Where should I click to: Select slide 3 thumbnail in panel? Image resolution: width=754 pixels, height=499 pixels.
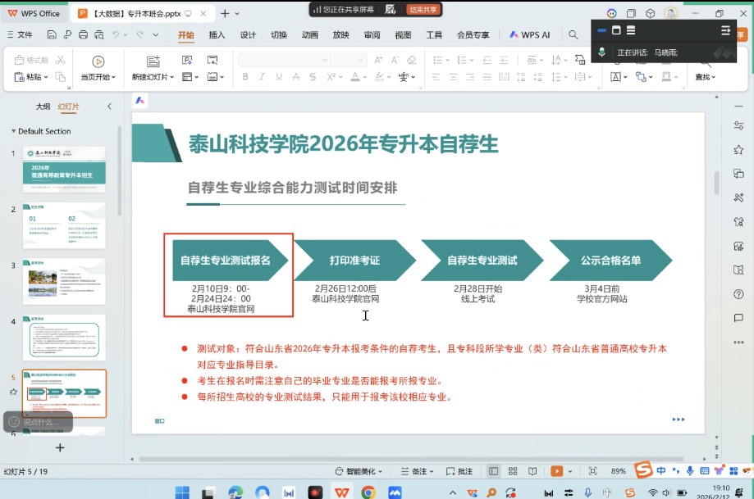(x=64, y=281)
